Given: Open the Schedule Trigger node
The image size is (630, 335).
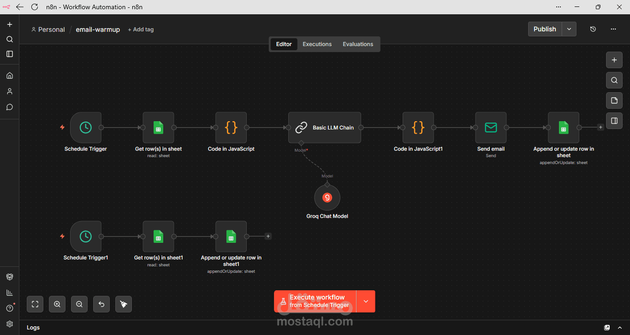Looking at the screenshot, I should point(86,128).
